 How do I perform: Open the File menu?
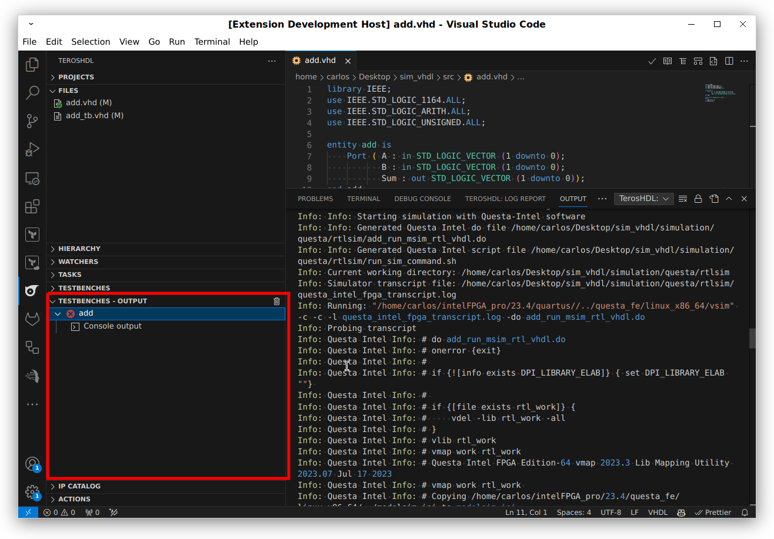[29, 42]
